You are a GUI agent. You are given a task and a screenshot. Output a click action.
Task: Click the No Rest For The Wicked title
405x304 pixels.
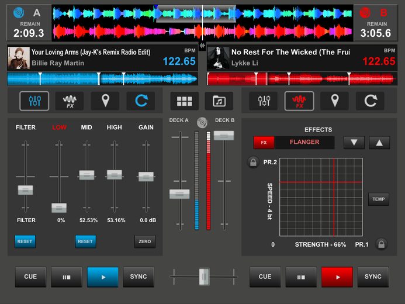click(291, 52)
